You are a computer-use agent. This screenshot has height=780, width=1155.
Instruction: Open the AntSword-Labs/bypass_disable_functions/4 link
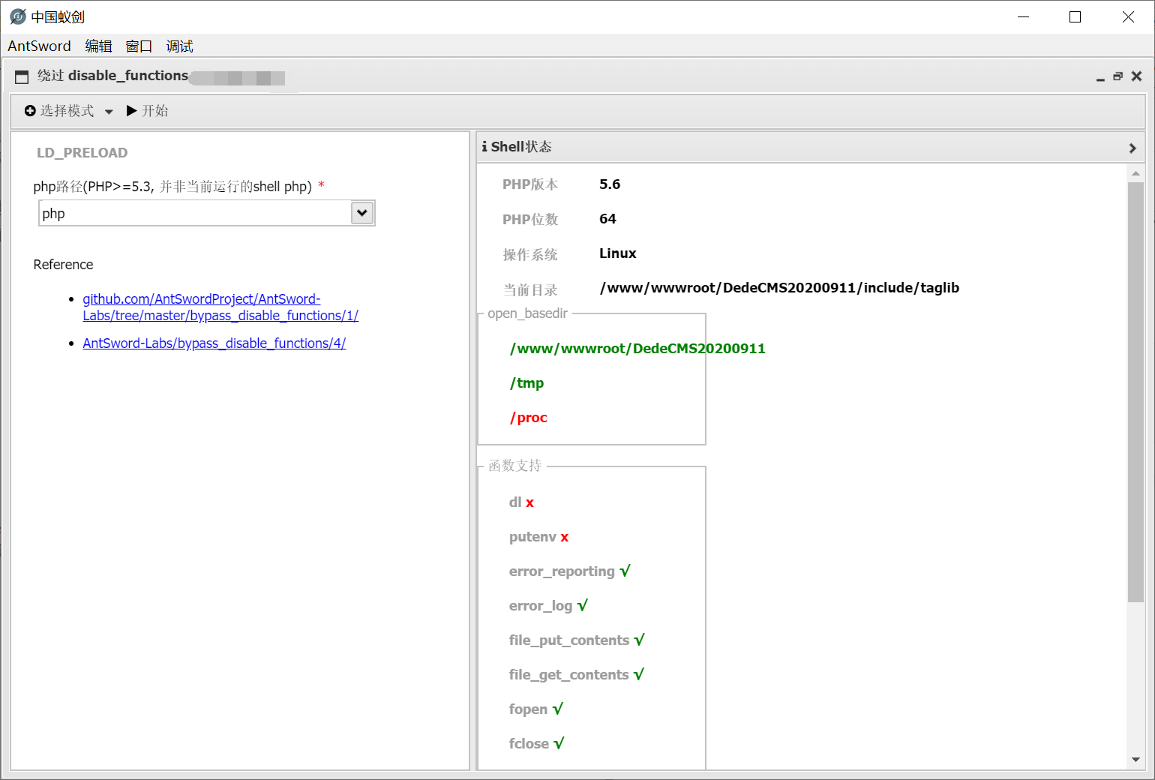coord(214,343)
